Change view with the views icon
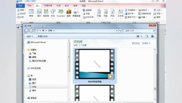This screenshot has width=182, height=103. coord(138,36)
